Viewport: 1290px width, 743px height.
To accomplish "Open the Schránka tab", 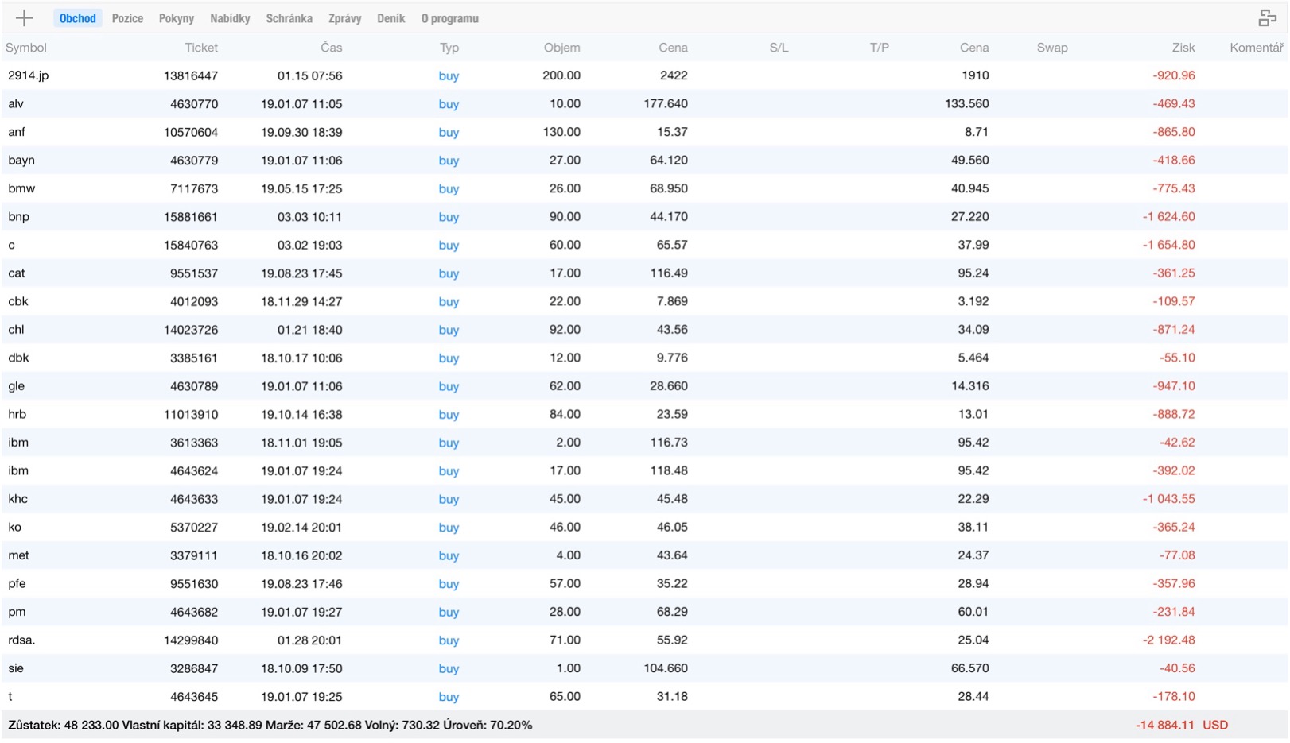I will [x=289, y=18].
